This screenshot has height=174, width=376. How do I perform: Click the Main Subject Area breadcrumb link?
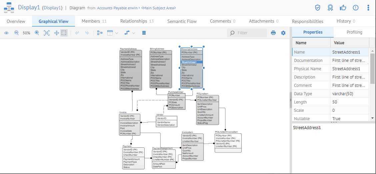[159, 8]
